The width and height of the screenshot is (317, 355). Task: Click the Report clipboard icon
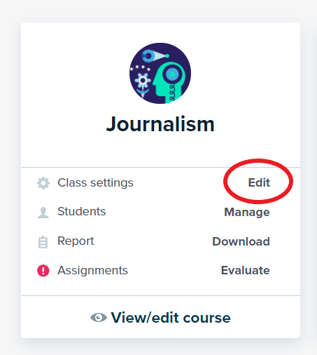click(x=43, y=242)
